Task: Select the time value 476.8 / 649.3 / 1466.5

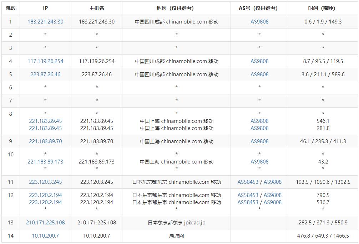Action: click(x=323, y=236)
